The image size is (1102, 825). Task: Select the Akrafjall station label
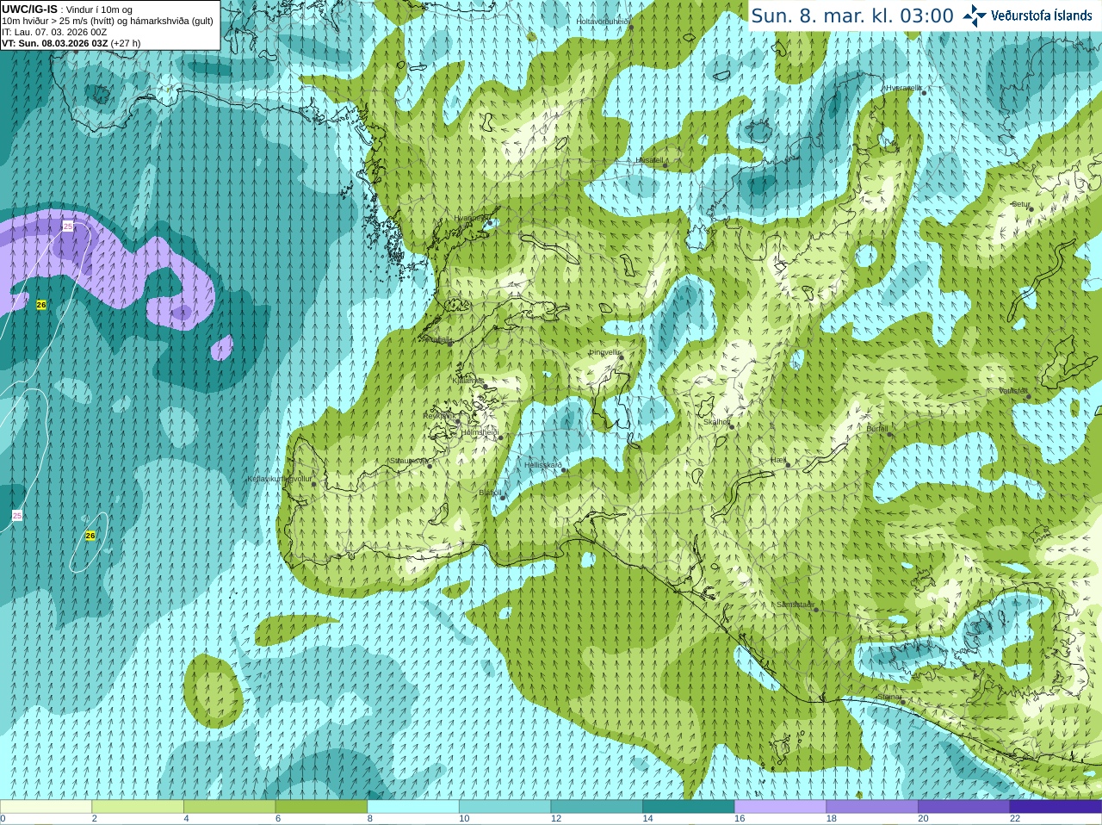(439, 340)
